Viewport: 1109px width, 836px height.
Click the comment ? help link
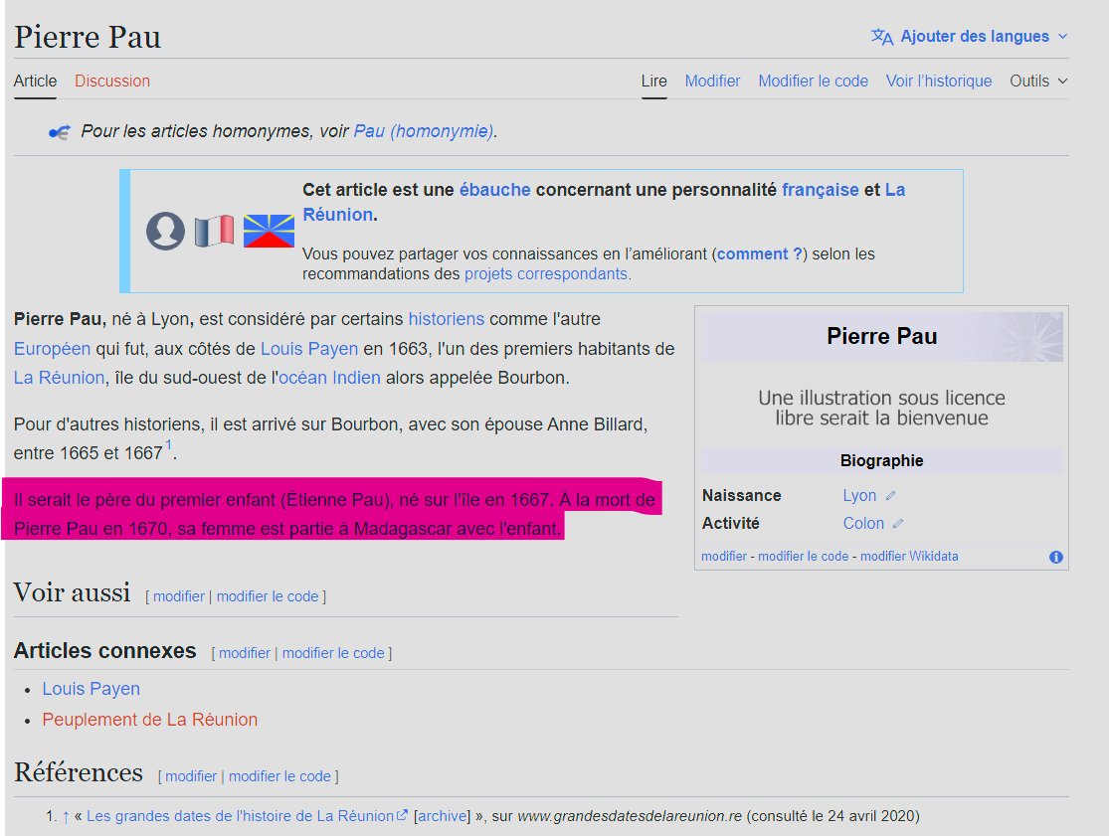pos(760,254)
